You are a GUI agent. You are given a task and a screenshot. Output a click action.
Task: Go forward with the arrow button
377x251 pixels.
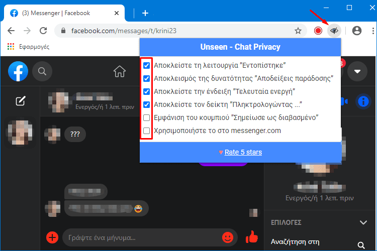point(27,31)
